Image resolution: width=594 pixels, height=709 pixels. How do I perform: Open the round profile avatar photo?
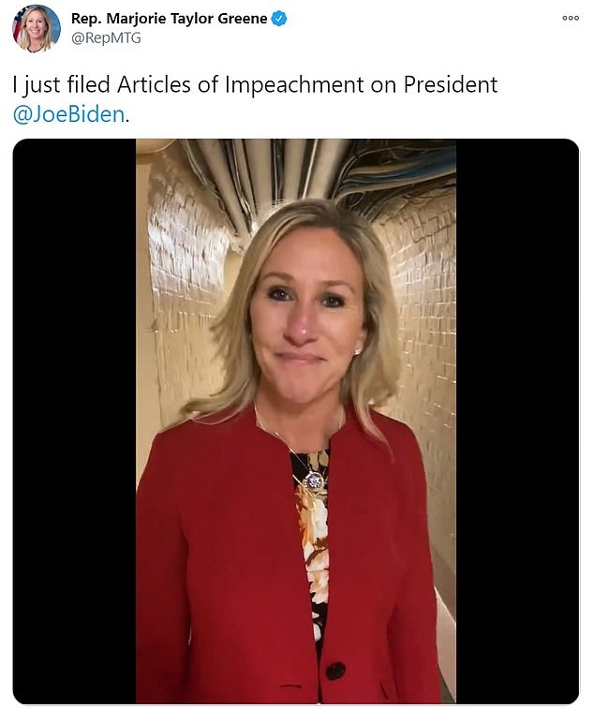37,28
